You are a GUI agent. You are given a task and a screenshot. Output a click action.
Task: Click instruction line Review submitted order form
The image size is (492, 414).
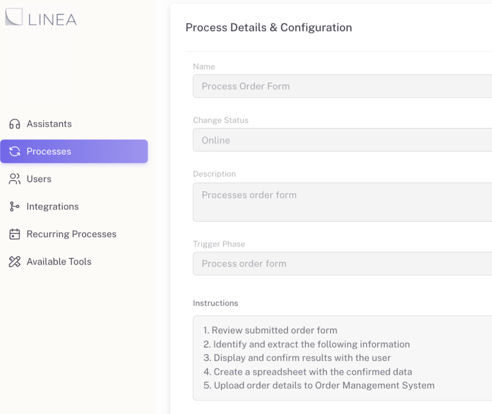click(x=270, y=330)
